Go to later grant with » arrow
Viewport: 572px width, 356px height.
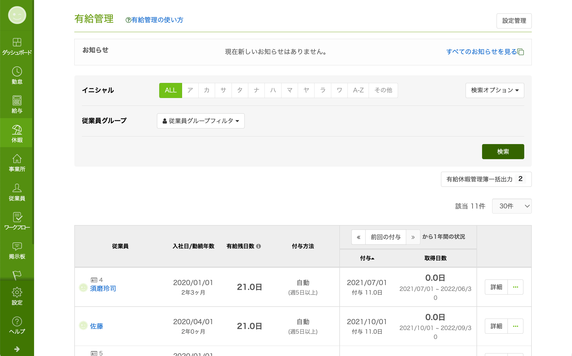click(413, 237)
